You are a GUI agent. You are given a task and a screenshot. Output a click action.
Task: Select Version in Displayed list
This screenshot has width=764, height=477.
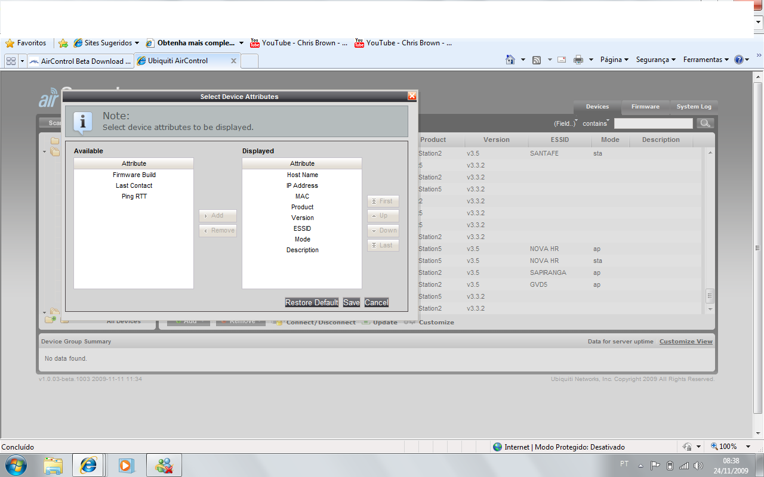tap(302, 218)
